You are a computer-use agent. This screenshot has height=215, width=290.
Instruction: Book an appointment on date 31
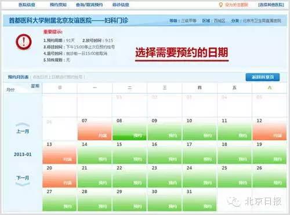(200, 200)
